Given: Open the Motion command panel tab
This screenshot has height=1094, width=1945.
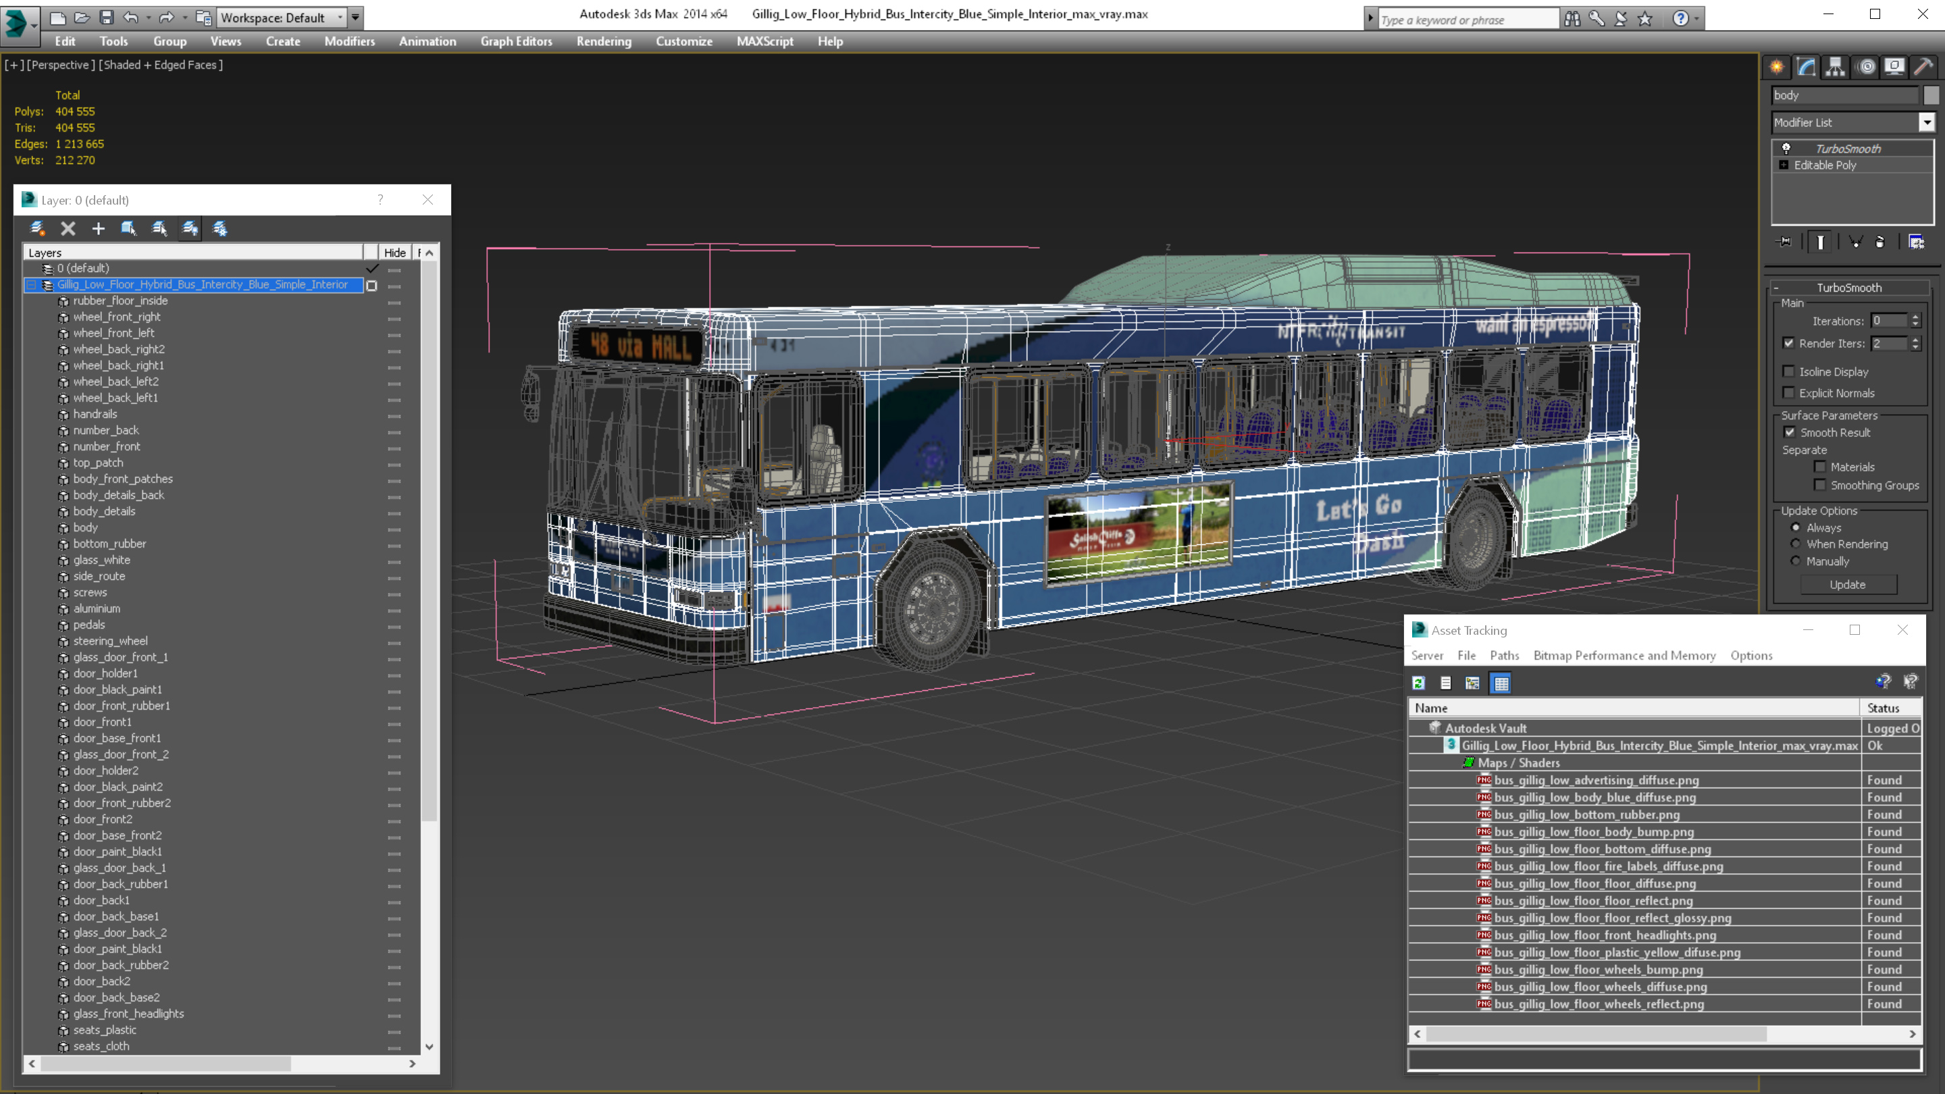Looking at the screenshot, I should [x=1866, y=66].
